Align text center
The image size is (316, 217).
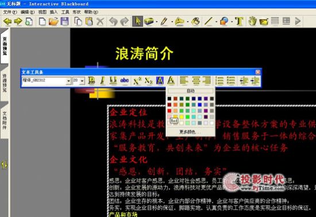195,81
